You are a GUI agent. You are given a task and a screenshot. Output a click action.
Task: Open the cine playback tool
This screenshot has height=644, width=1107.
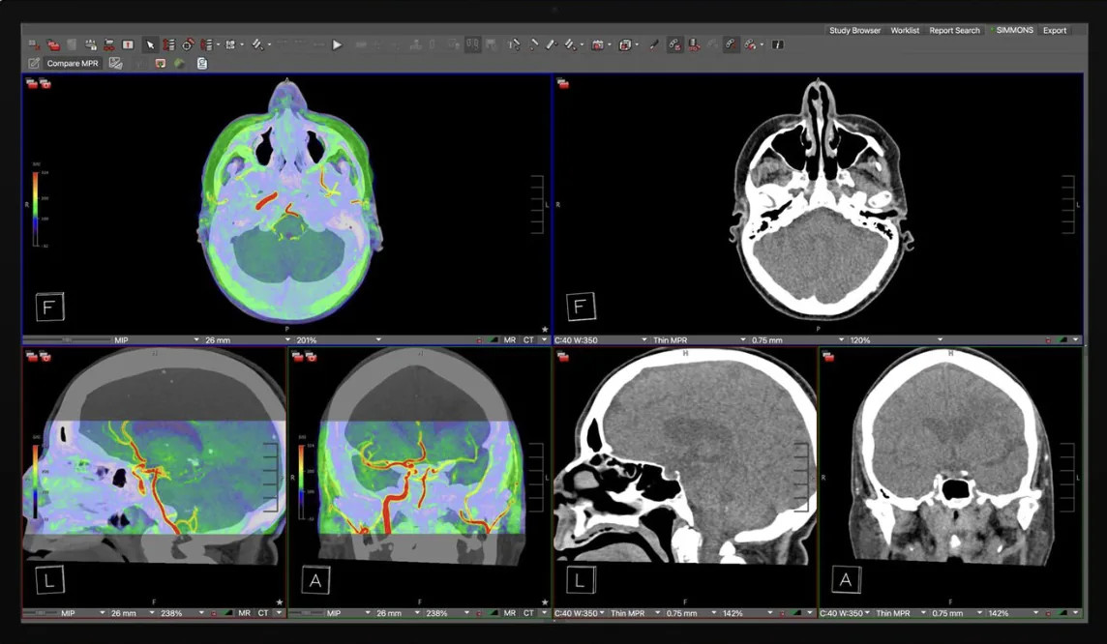(x=336, y=44)
